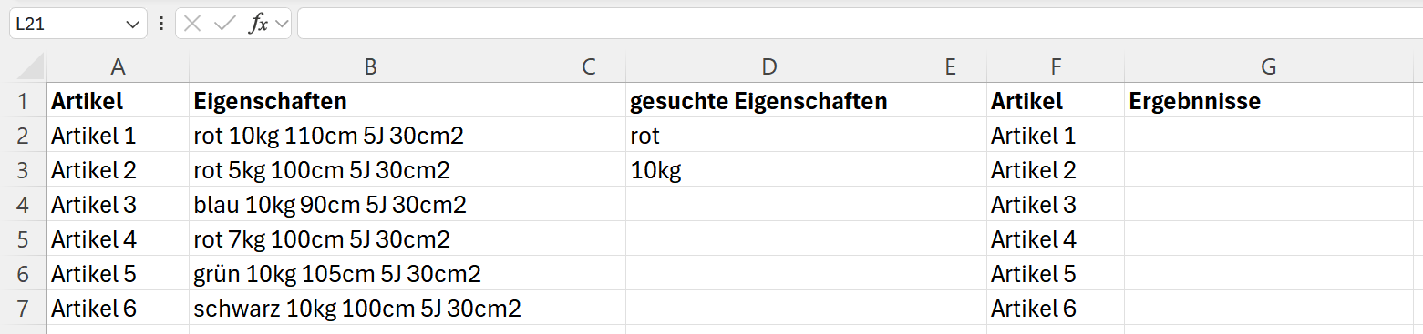Click the Insert Function fx icon
Viewport: 1423px width, 334px height.
tap(259, 25)
